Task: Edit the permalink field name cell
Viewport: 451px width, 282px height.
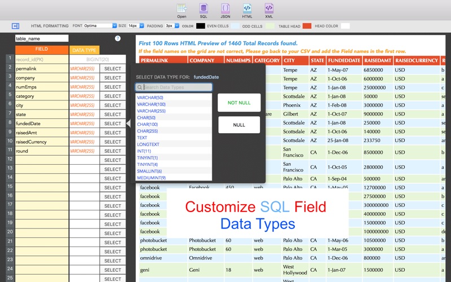Action: coord(42,69)
